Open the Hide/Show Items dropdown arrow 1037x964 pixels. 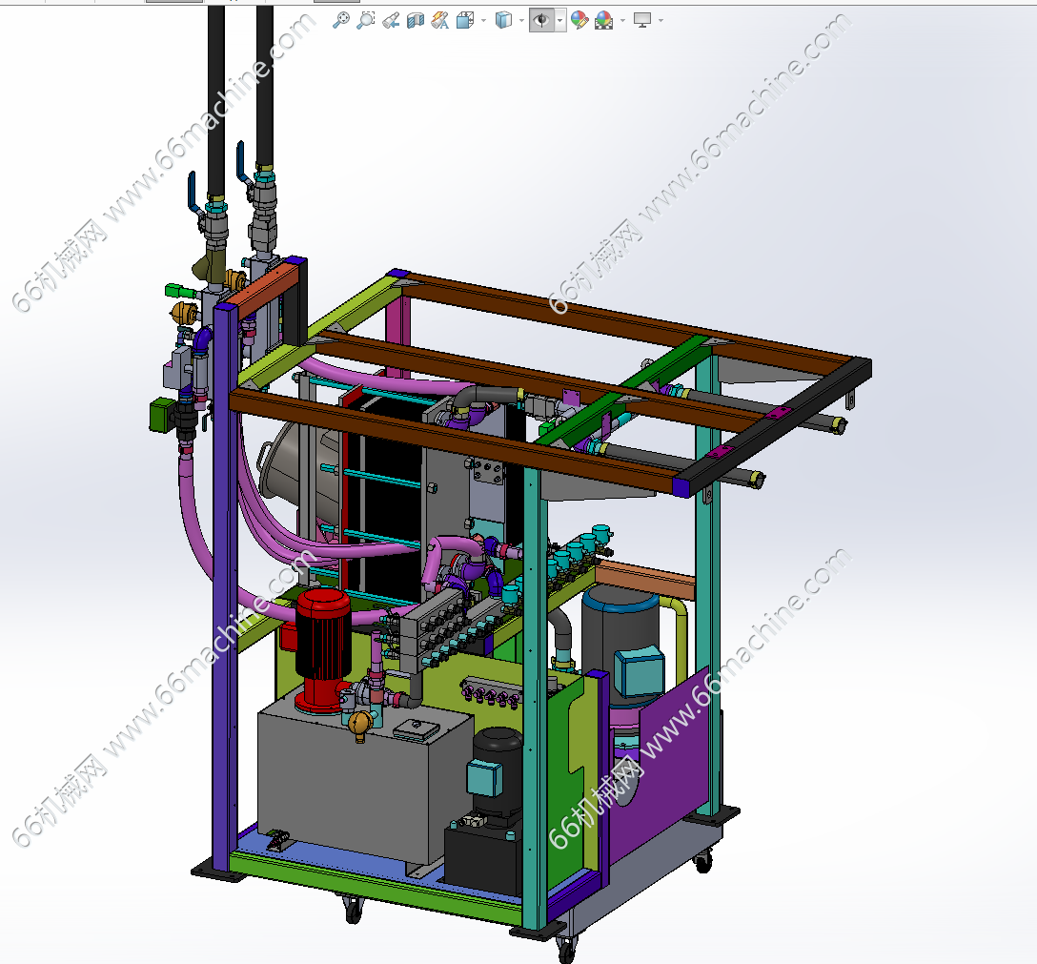[560, 21]
